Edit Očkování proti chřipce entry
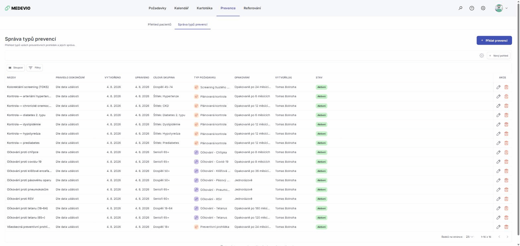This screenshot has height=246, width=520. (498, 152)
